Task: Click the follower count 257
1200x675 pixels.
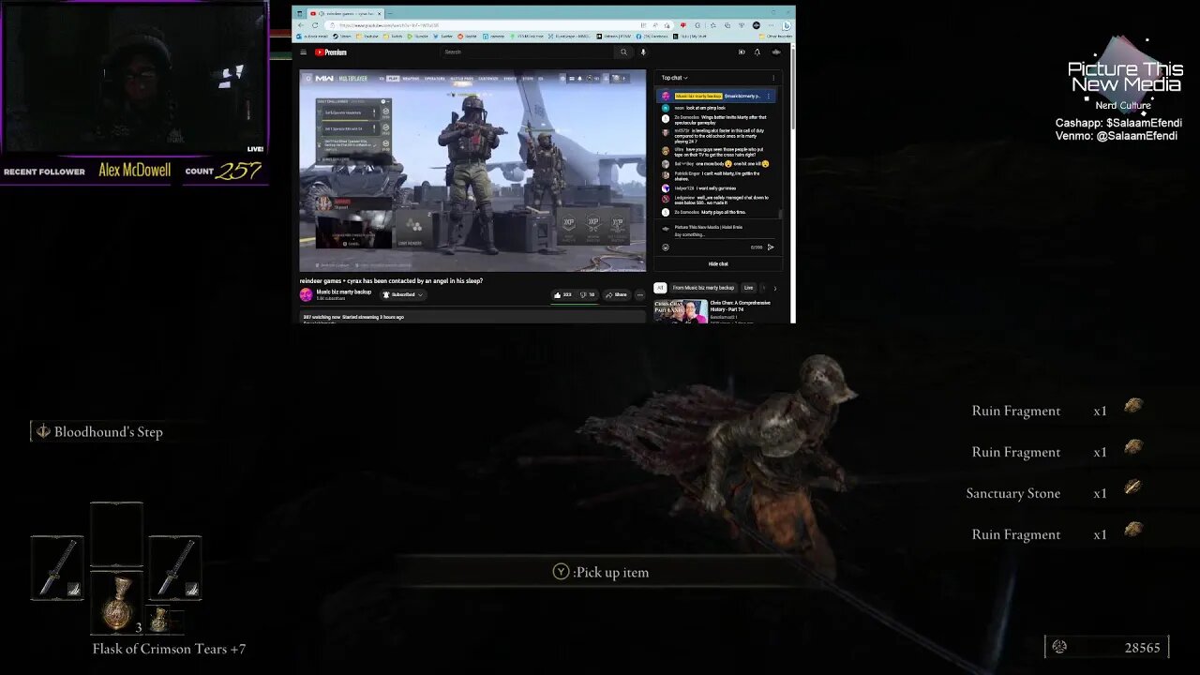Action: tap(238, 171)
